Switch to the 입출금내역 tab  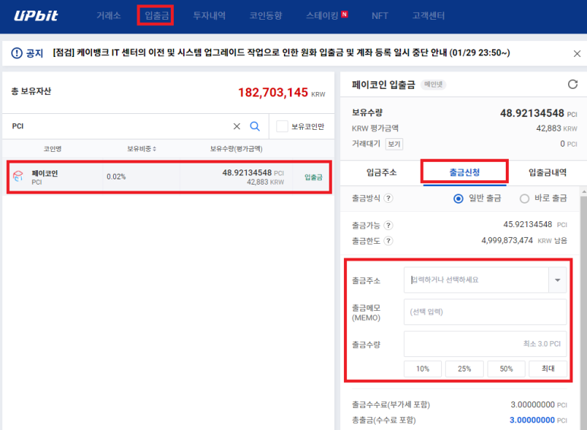pos(548,172)
